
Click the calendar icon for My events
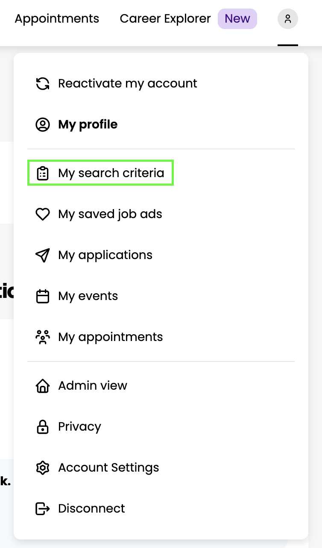43,296
